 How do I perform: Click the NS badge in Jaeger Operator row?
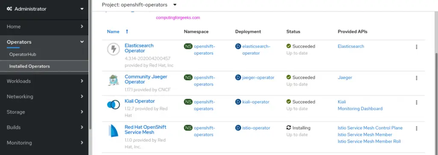188,78
